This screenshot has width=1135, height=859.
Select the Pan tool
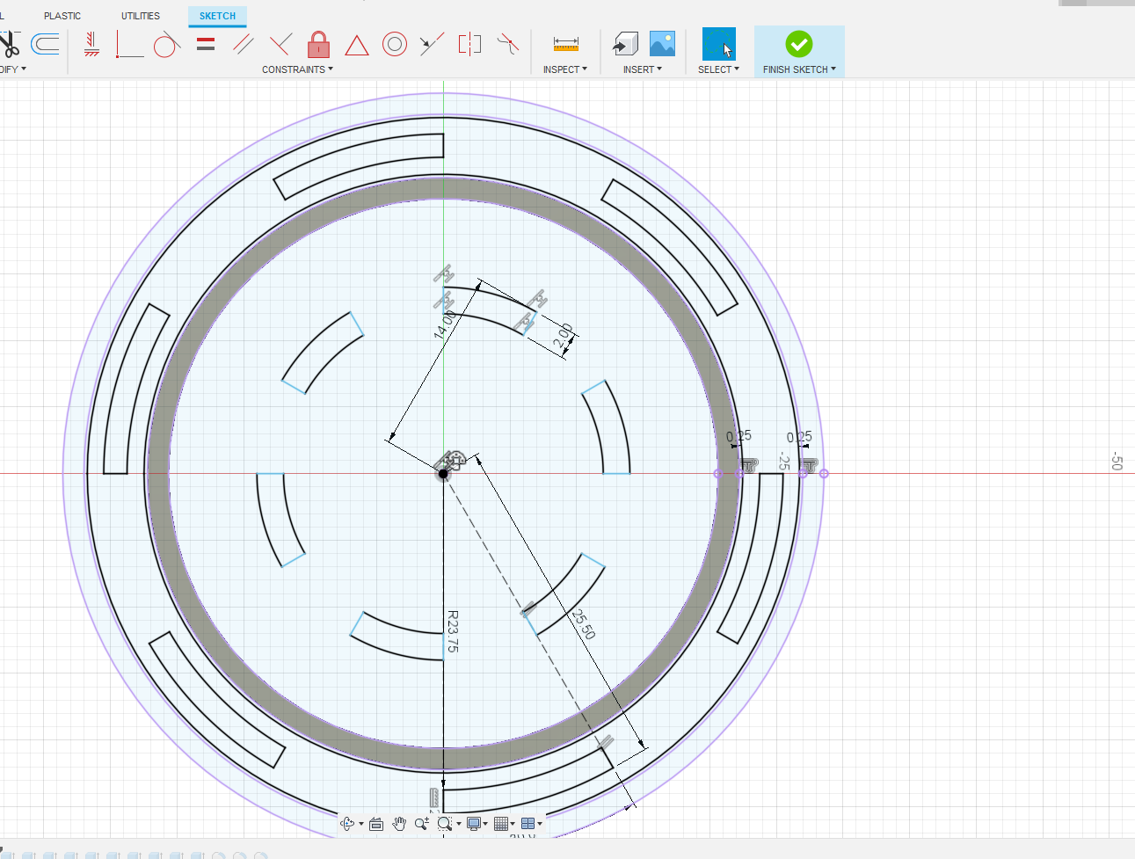pyautogui.click(x=400, y=824)
